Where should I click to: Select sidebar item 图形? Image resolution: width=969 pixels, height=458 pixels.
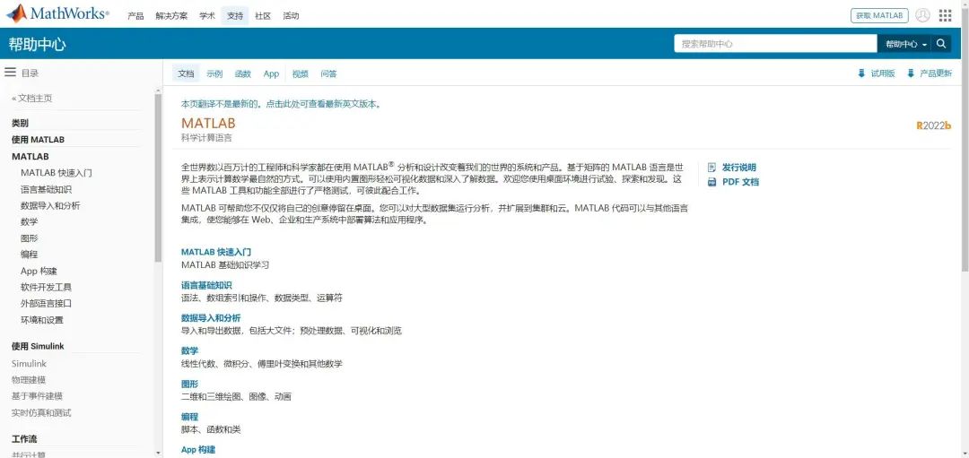29,238
